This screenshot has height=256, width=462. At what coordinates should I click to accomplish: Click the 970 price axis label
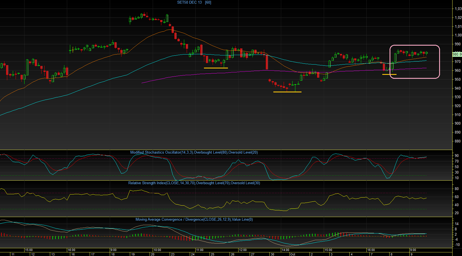coord(458,61)
